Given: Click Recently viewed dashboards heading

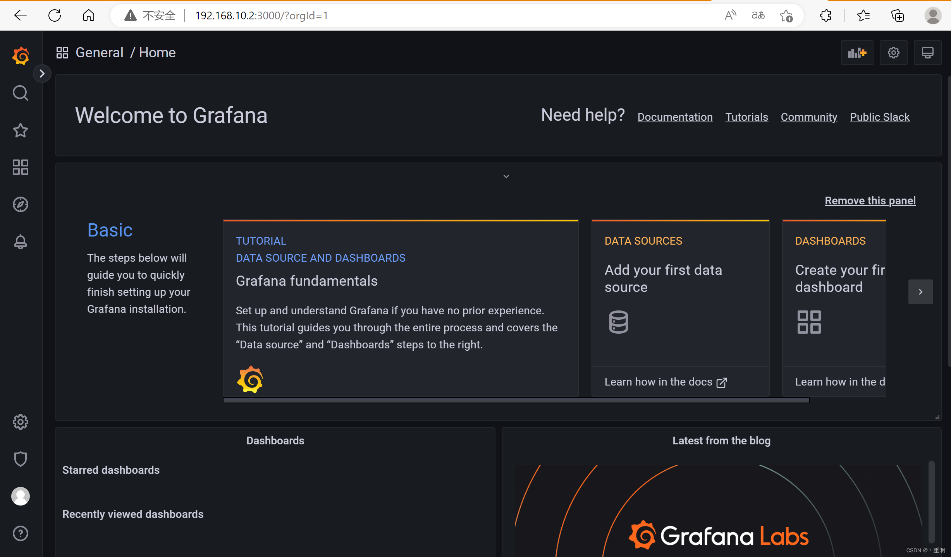Looking at the screenshot, I should pos(133,514).
